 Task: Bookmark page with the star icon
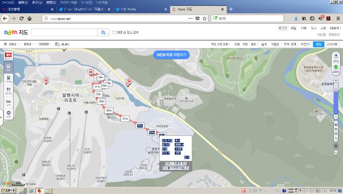coord(204,19)
